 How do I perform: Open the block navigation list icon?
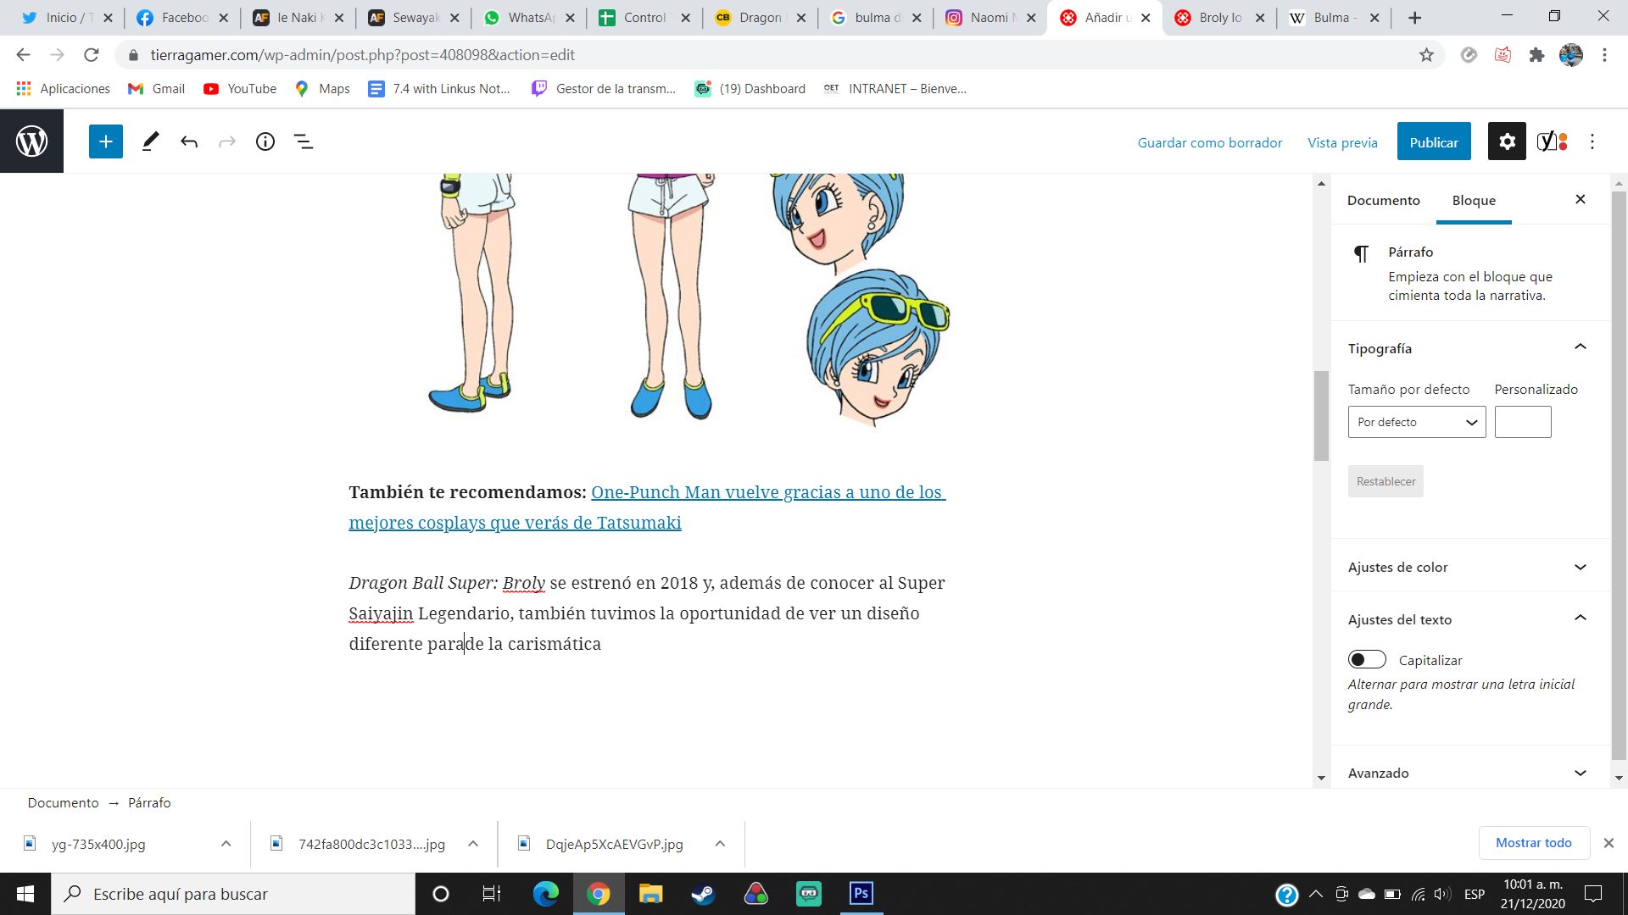click(303, 141)
